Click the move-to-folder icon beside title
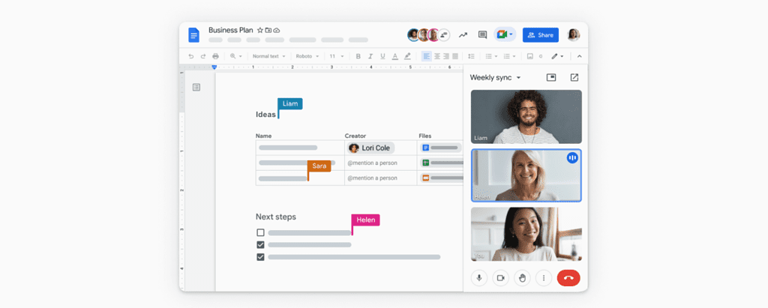The height and width of the screenshot is (308, 768). tap(268, 31)
